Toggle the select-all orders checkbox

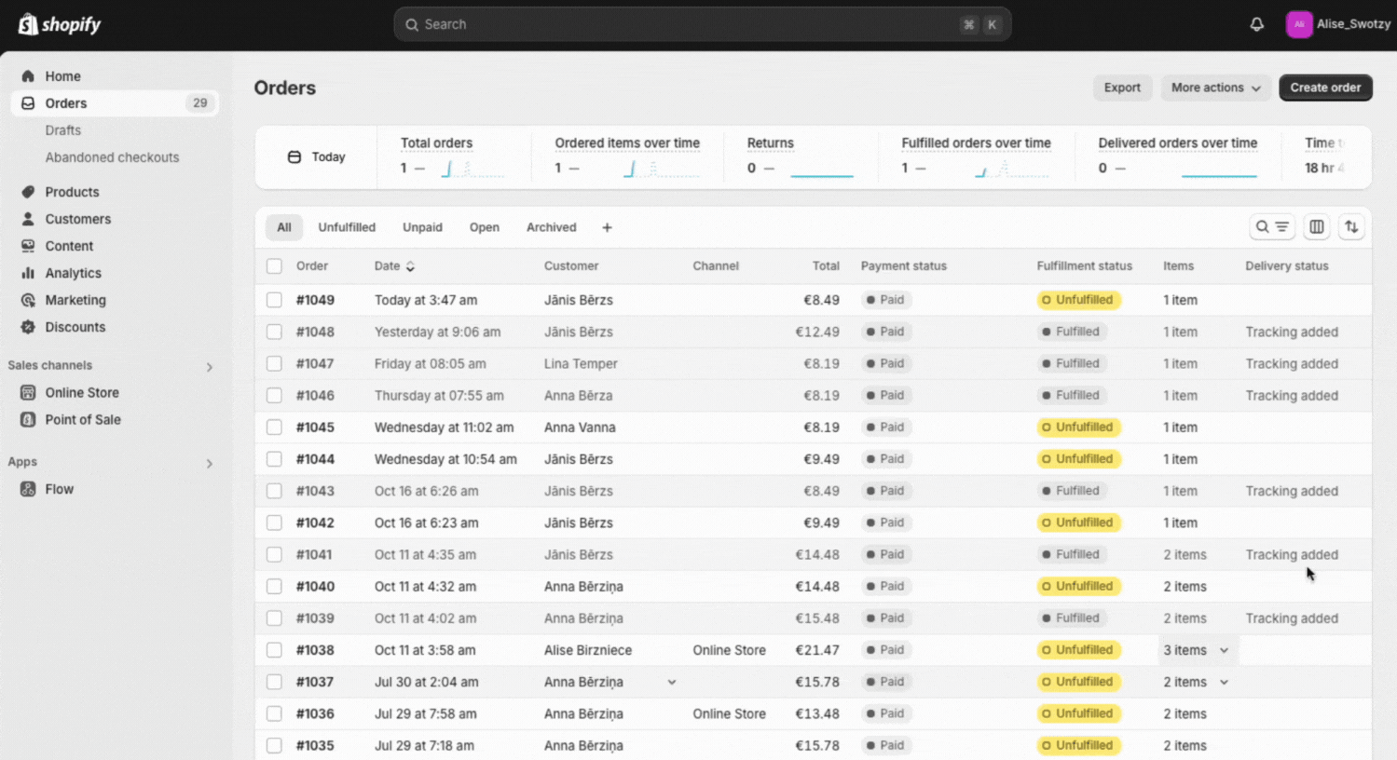[x=274, y=266]
